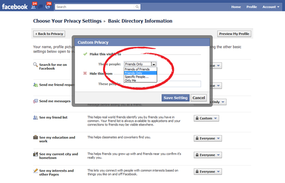Click the briefcase icon beside education and work
Screen dimensions: 285x183
[x=36, y=137]
